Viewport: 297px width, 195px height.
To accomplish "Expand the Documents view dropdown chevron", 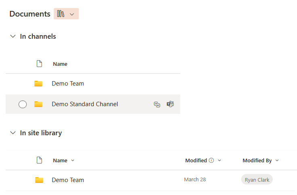I will pyautogui.click(x=72, y=14).
